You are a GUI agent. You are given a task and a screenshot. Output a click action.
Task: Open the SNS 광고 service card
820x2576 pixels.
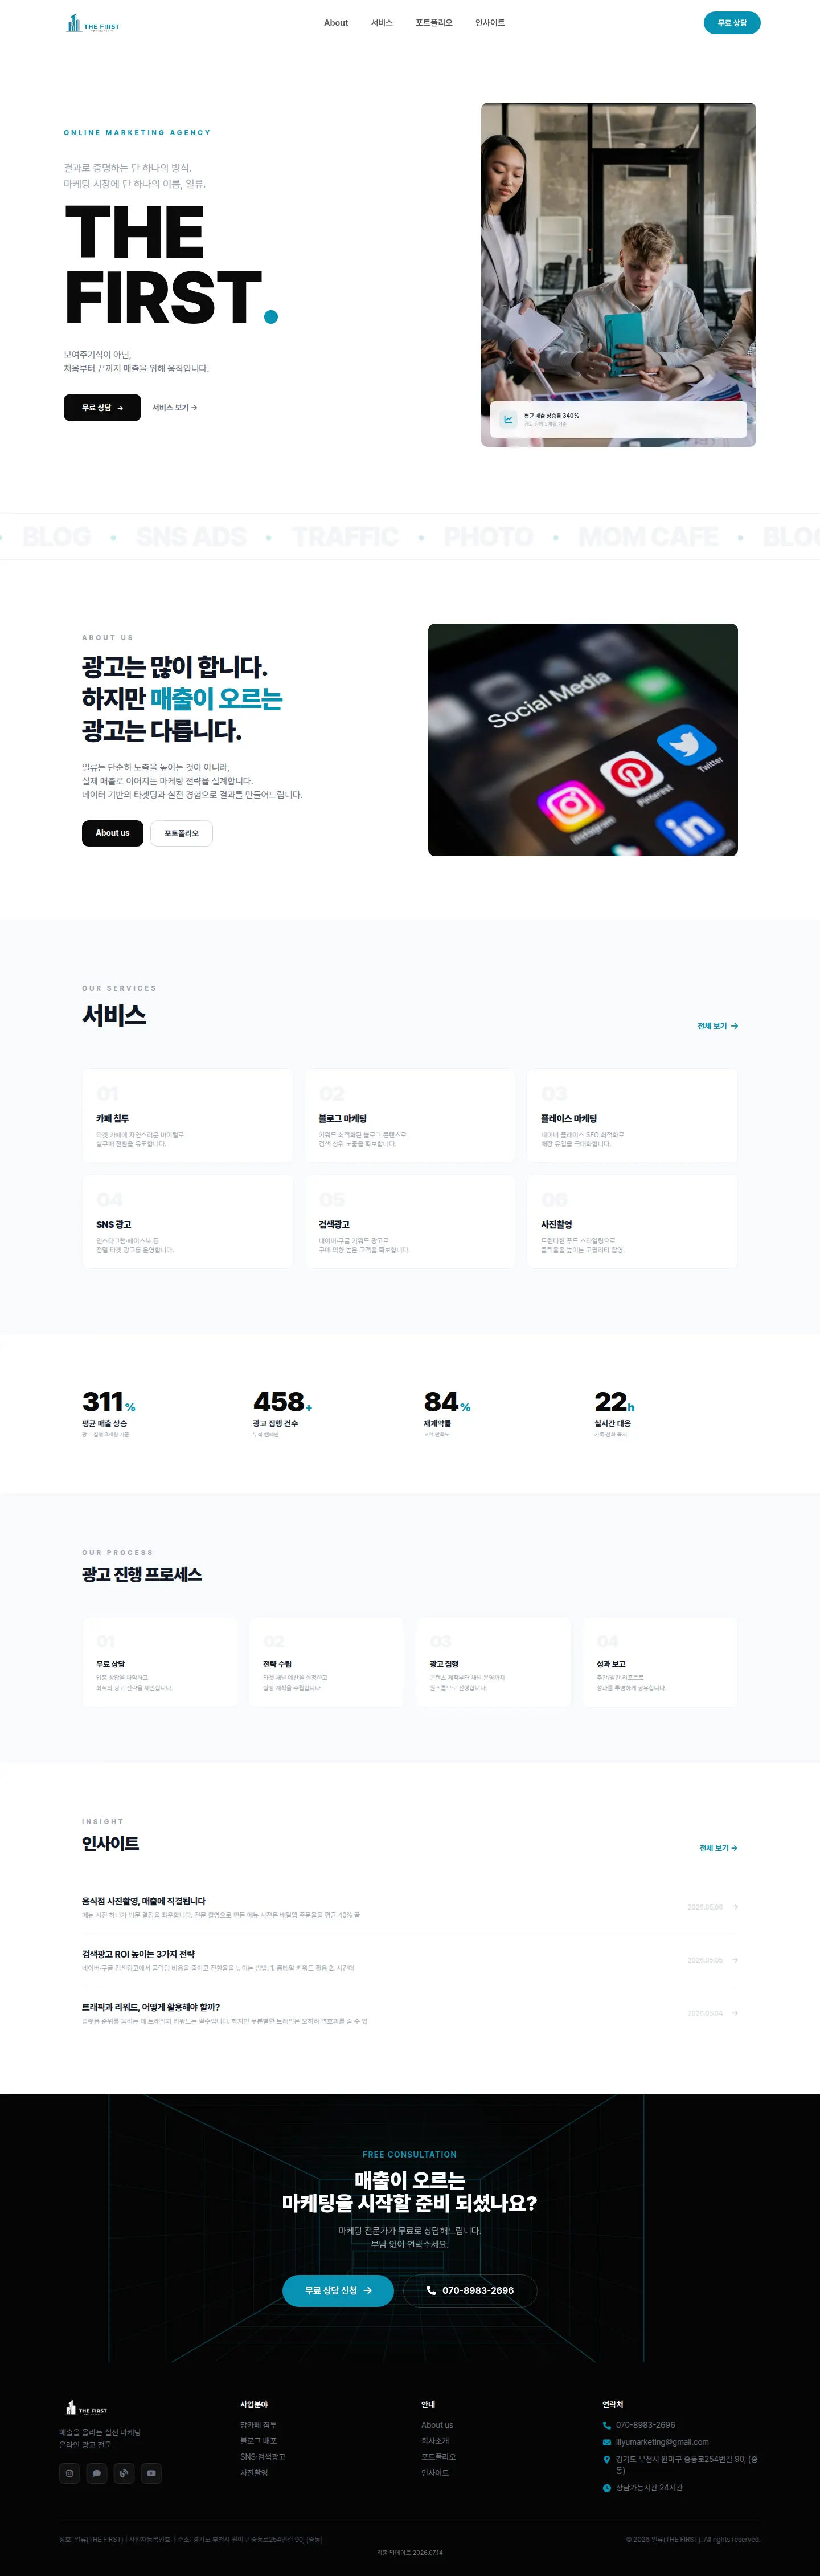click(x=188, y=1222)
